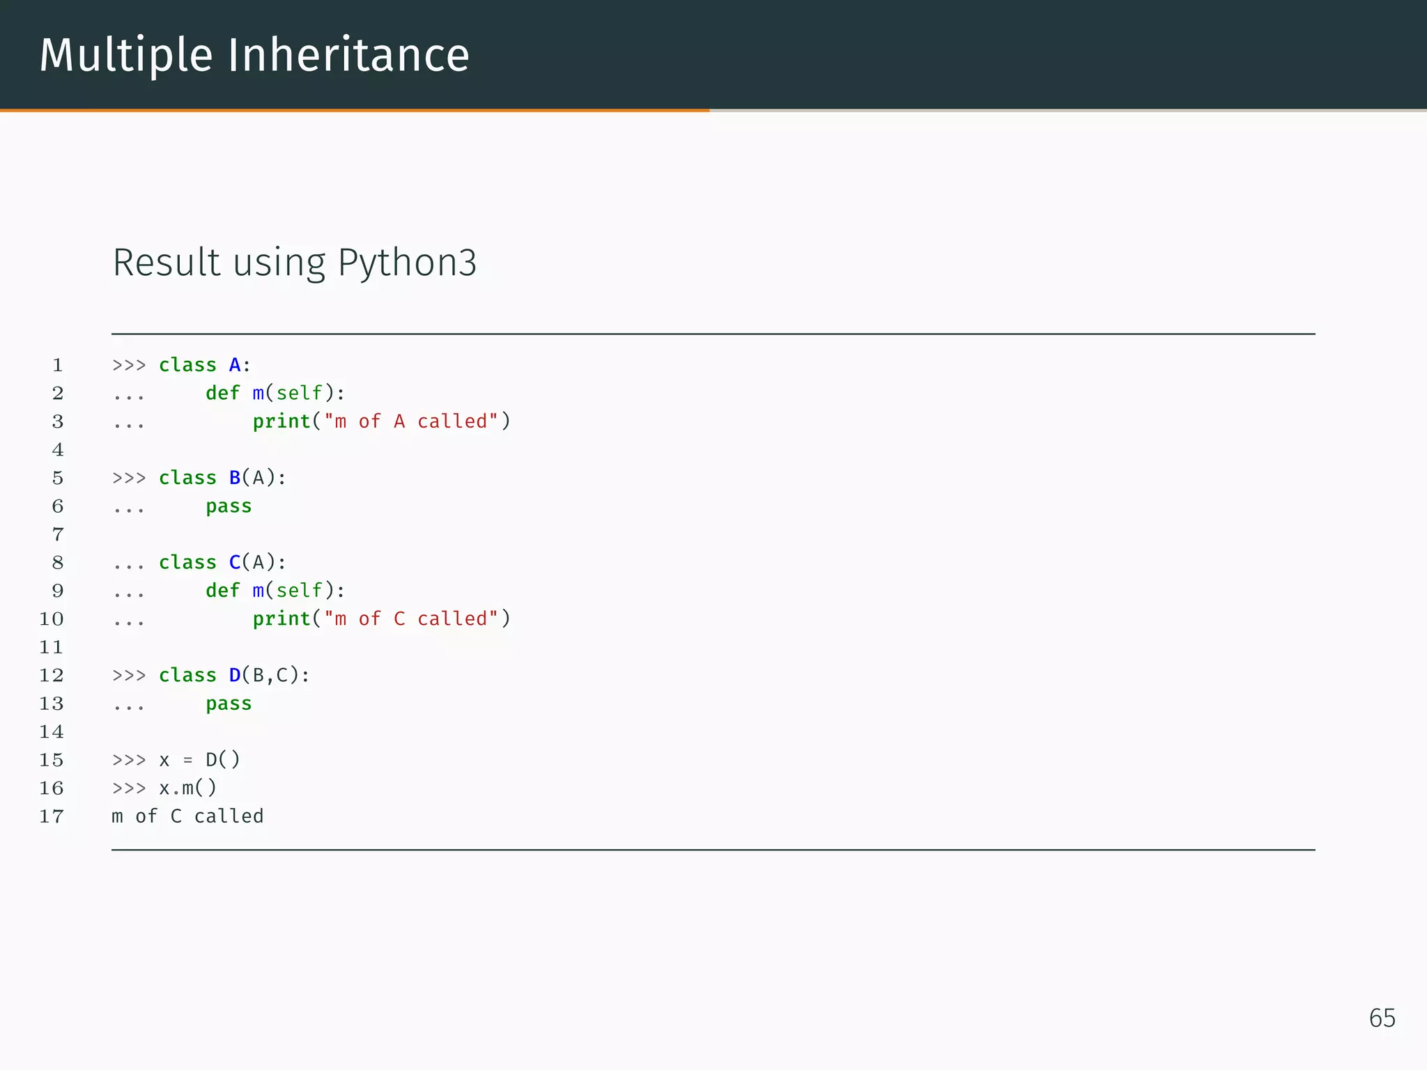The height and width of the screenshot is (1070, 1427).
Task: Click the slide page number 65
Action: point(1382,1018)
